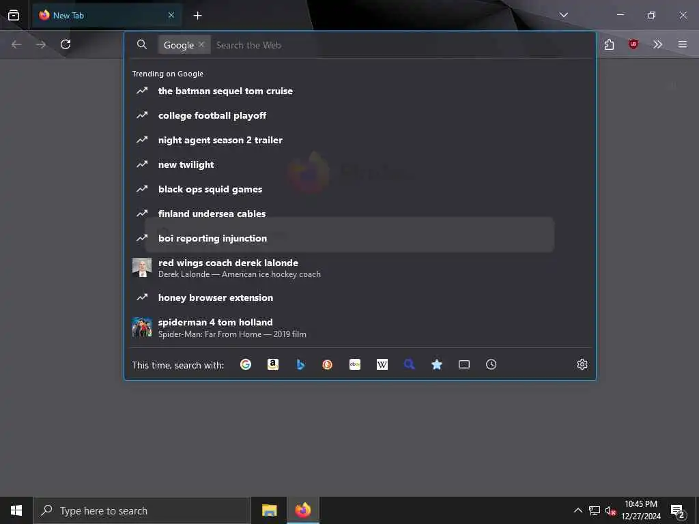Search this time with Google icon
This screenshot has width=699, height=524.
[246, 364]
